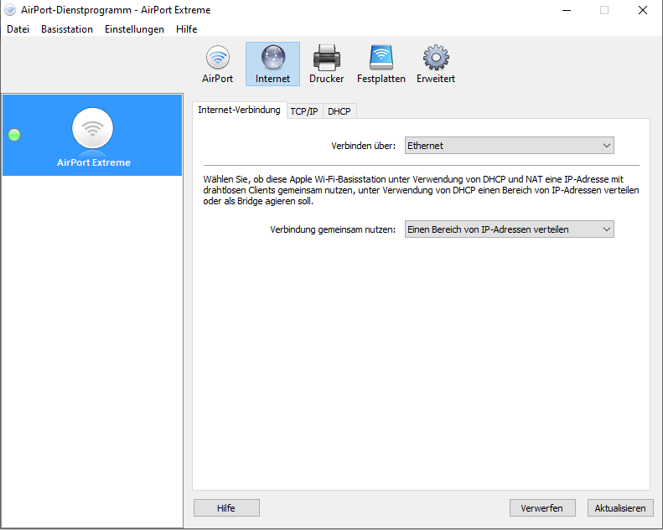Click the Verbindung gemeinsam nutzen label

click(x=333, y=229)
